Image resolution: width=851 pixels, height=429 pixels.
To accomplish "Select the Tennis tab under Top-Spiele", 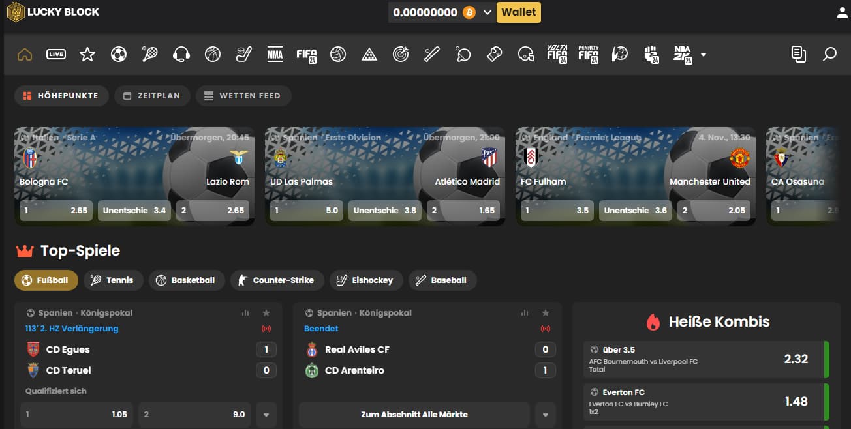I will pyautogui.click(x=112, y=280).
